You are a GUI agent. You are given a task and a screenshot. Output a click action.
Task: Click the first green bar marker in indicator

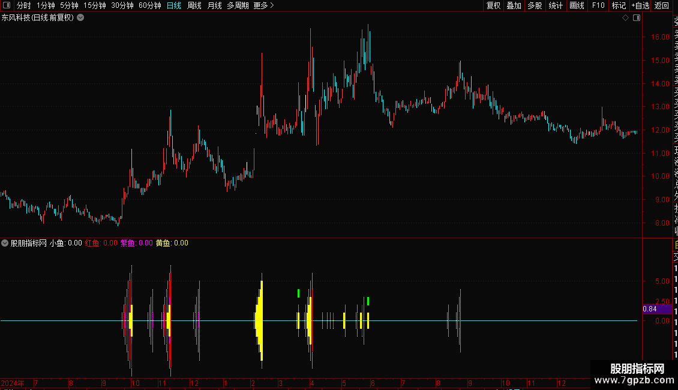tap(298, 293)
